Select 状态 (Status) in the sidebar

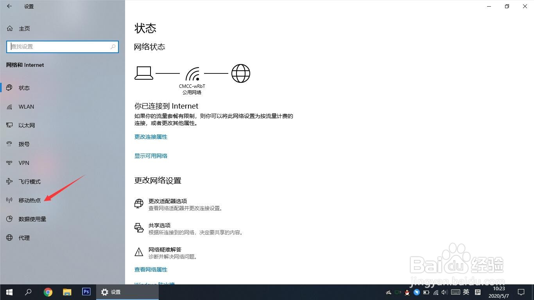[24, 87]
